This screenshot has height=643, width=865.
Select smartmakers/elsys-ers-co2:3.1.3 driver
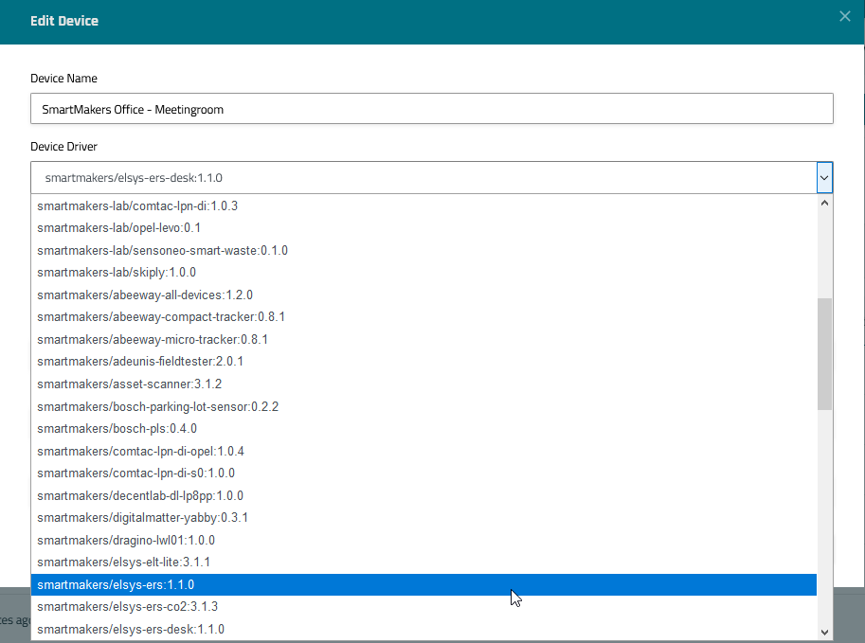[128, 607]
